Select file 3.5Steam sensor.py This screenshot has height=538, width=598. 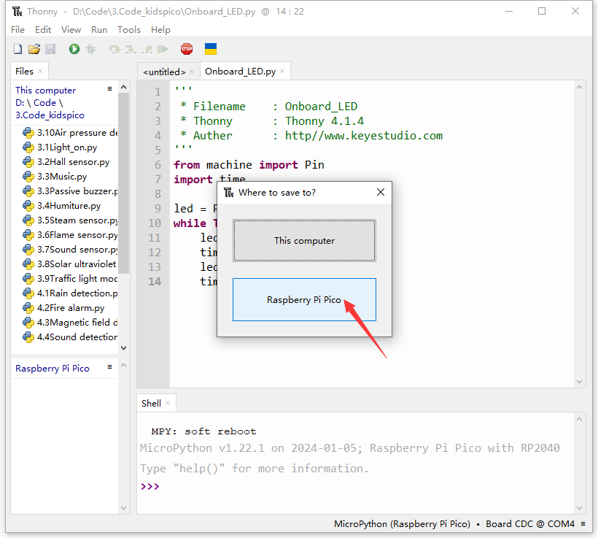pyautogui.click(x=77, y=220)
